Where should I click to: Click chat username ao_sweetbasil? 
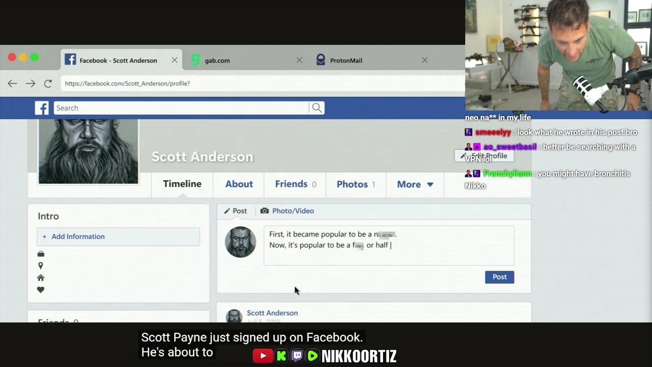[x=510, y=147]
